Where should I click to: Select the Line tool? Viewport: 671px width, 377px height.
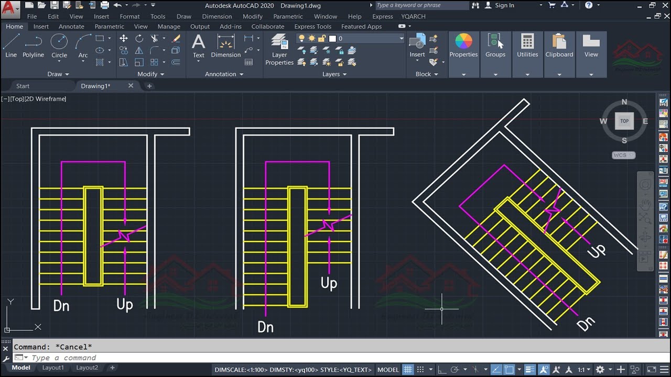click(11, 45)
